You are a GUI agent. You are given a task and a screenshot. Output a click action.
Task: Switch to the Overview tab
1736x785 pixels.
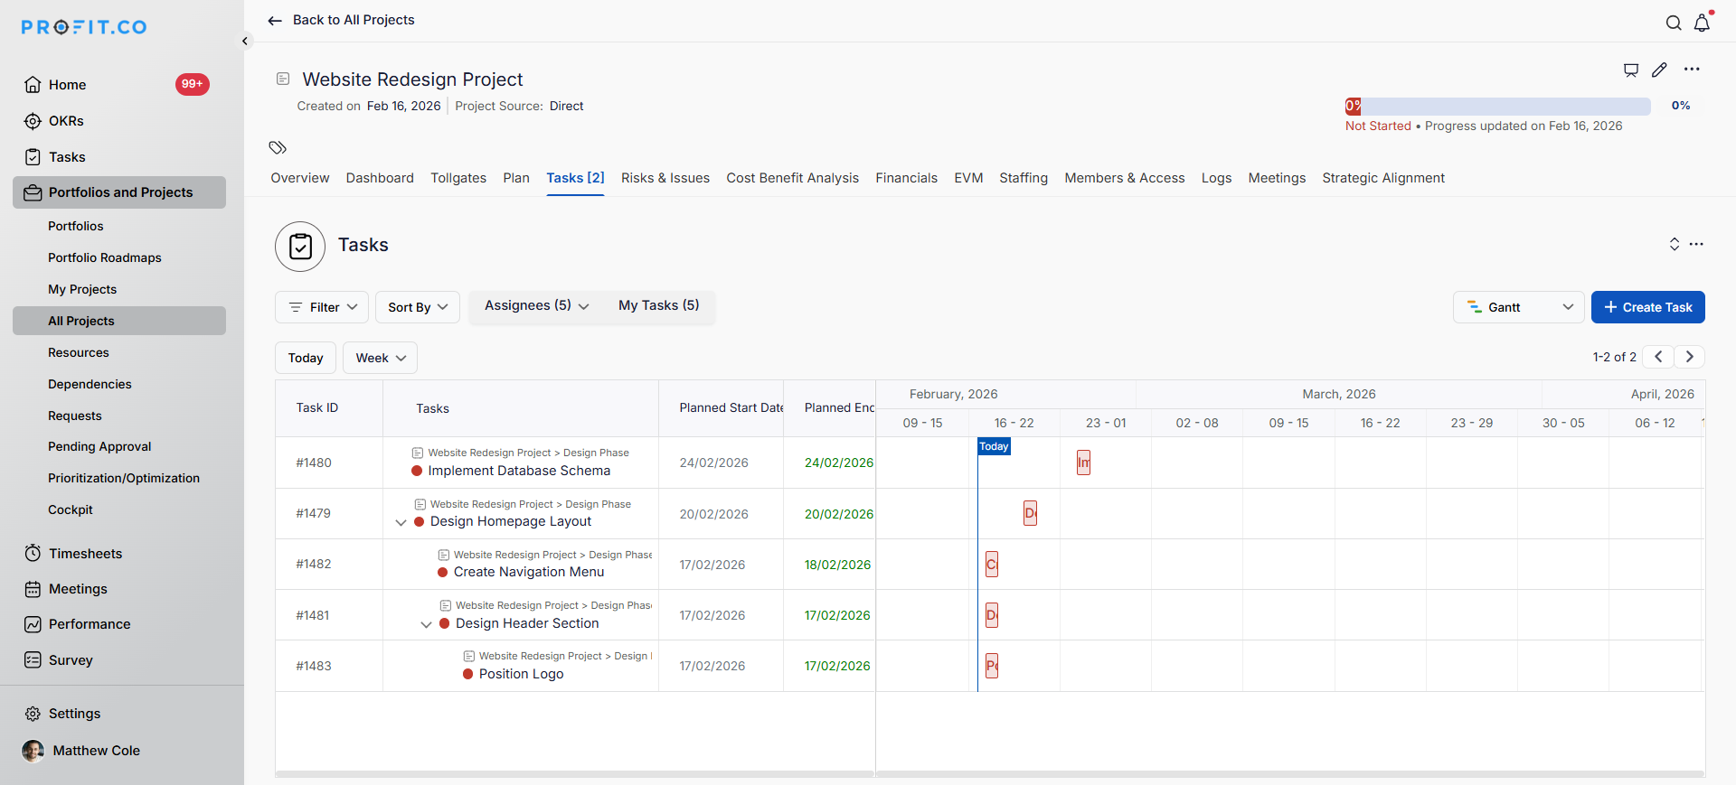pyautogui.click(x=300, y=178)
